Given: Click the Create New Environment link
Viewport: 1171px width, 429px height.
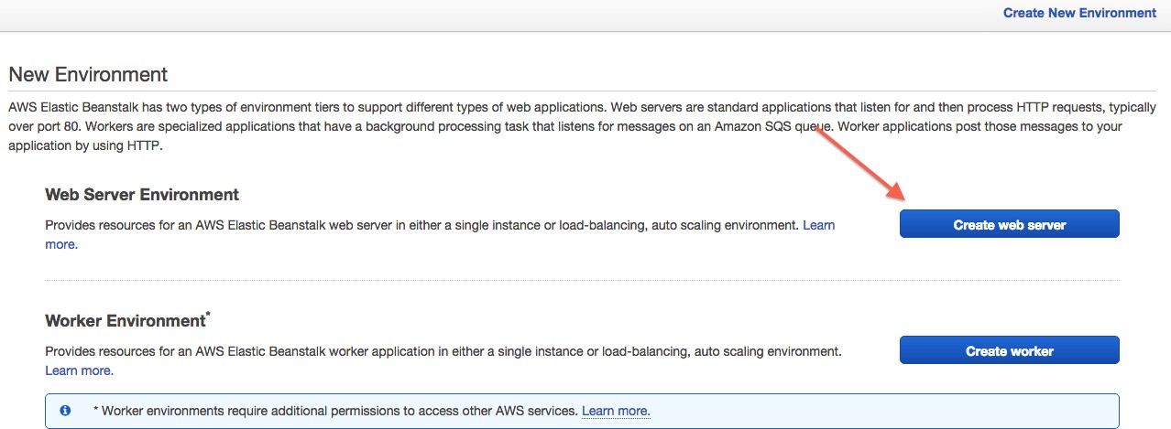Looking at the screenshot, I should click(x=1079, y=13).
